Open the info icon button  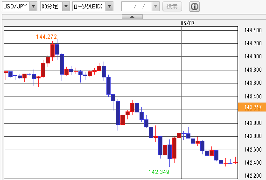point(195,7)
